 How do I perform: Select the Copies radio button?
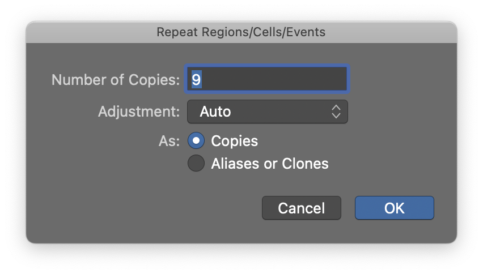pyautogui.click(x=196, y=141)
